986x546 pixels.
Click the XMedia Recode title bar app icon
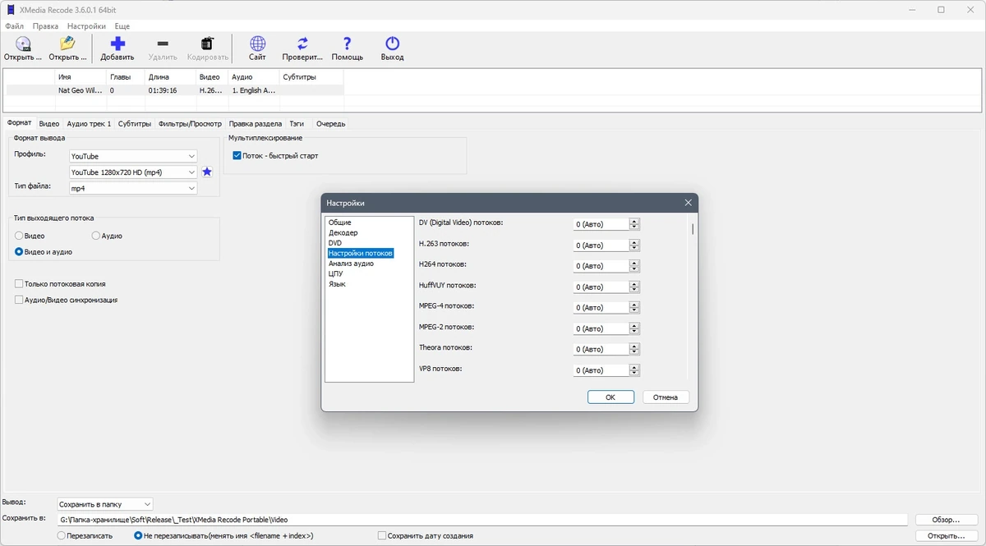(10, 10)
